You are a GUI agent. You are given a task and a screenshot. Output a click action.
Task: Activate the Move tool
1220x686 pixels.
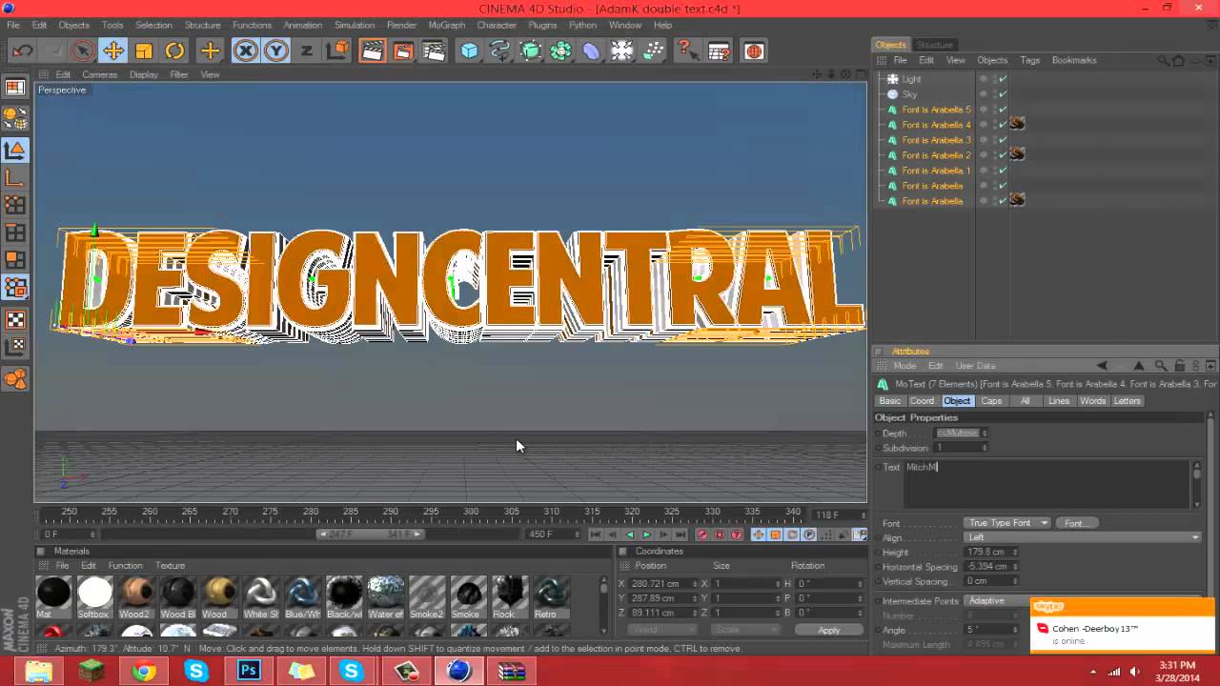click(113, 50)
